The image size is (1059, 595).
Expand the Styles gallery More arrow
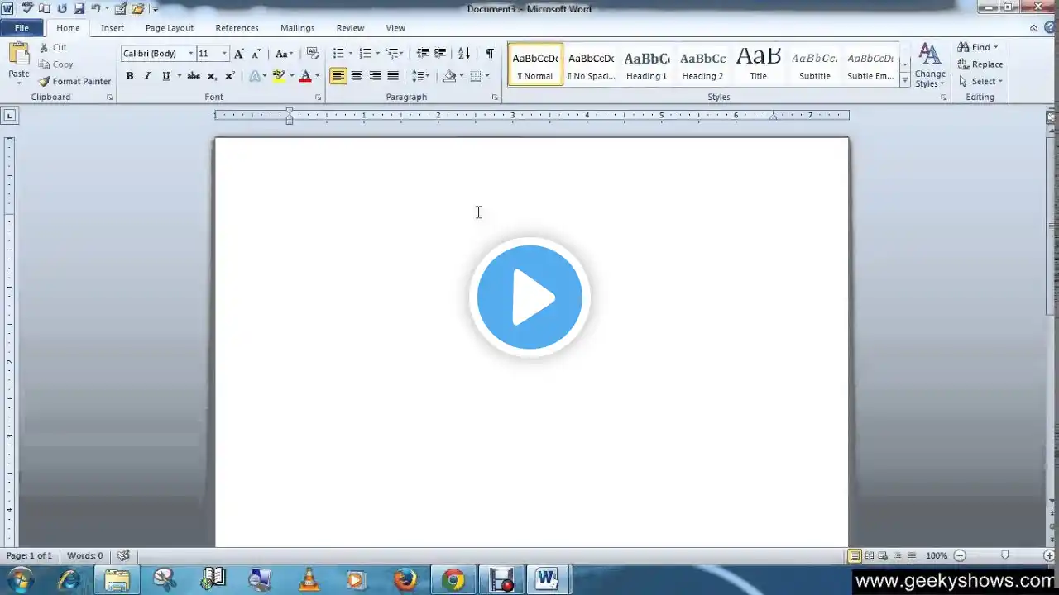[905, 81]
